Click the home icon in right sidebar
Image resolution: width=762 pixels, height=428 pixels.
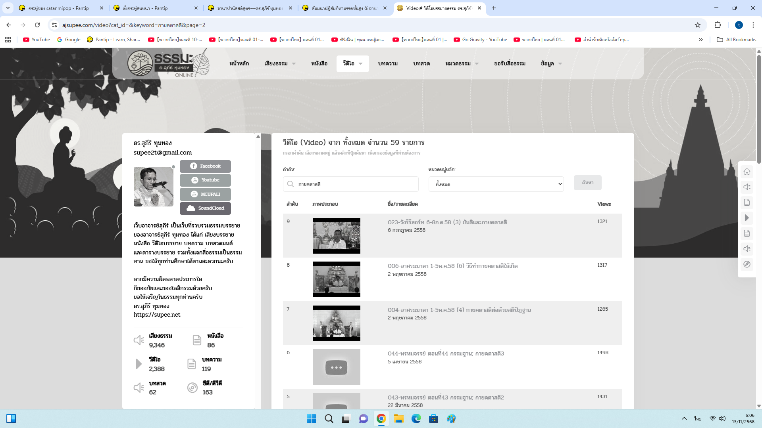click(747, 172)
